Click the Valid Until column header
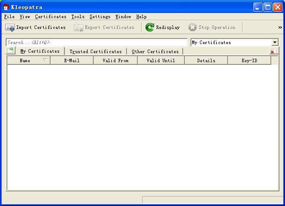 [161, 60]
